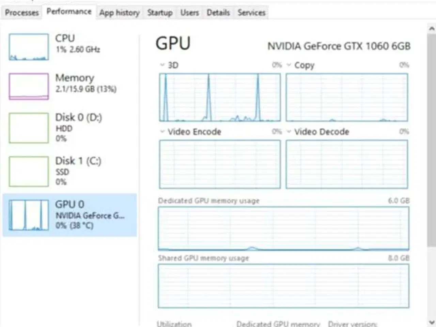The width and height of the screenshot is (436, 327).
Task: Switch to the Processes tab
Action: coord(21,13)
